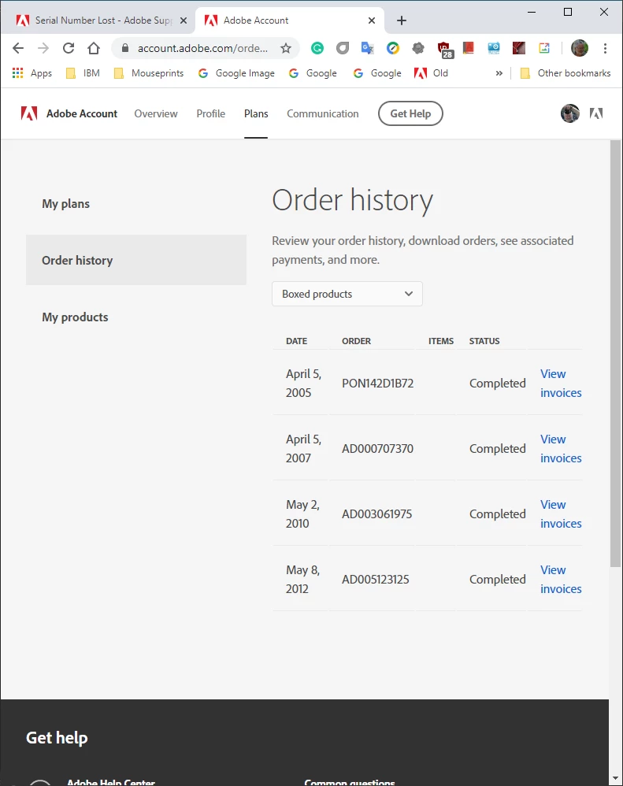The image size is (623, 786).
Task: Open the Old Adobe bookmark
Action: [431, 73]
